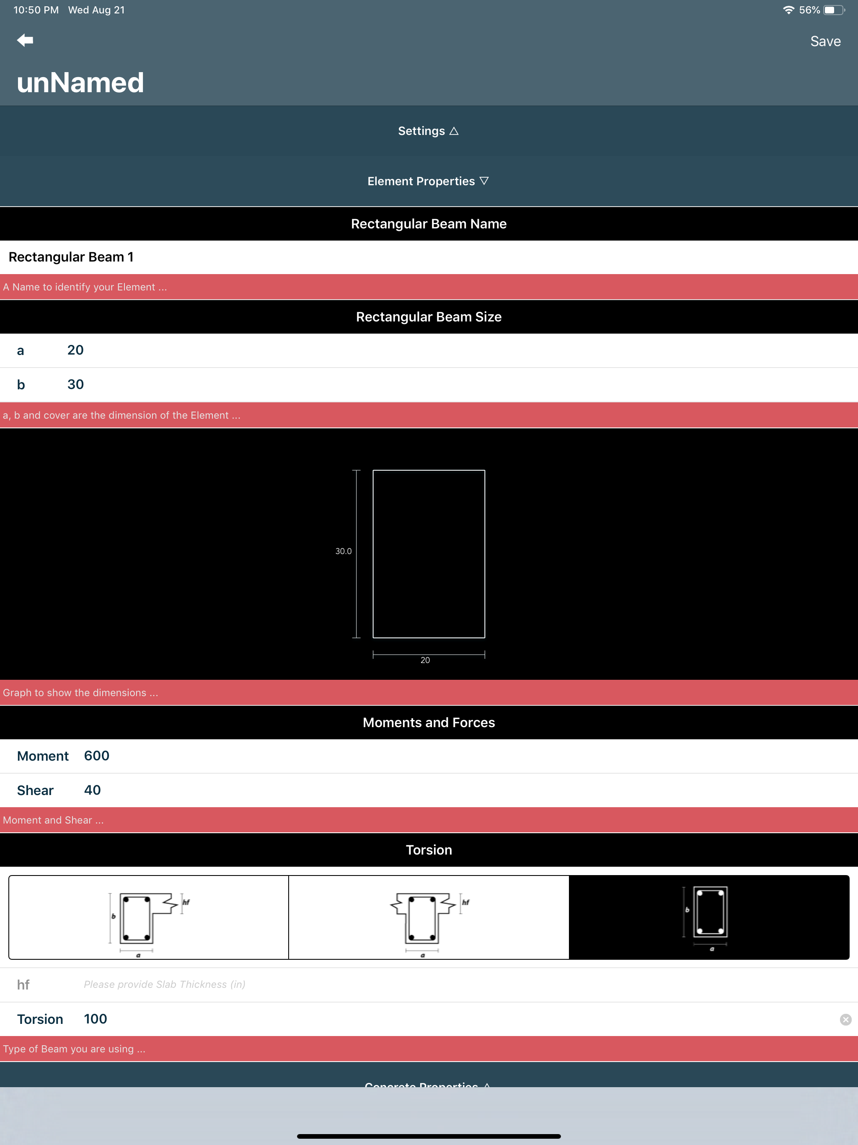Expand the Element Properties section

(x=429, y=181)
